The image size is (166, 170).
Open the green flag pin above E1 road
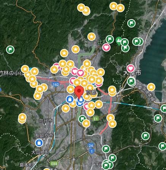(x=82, y=119)
